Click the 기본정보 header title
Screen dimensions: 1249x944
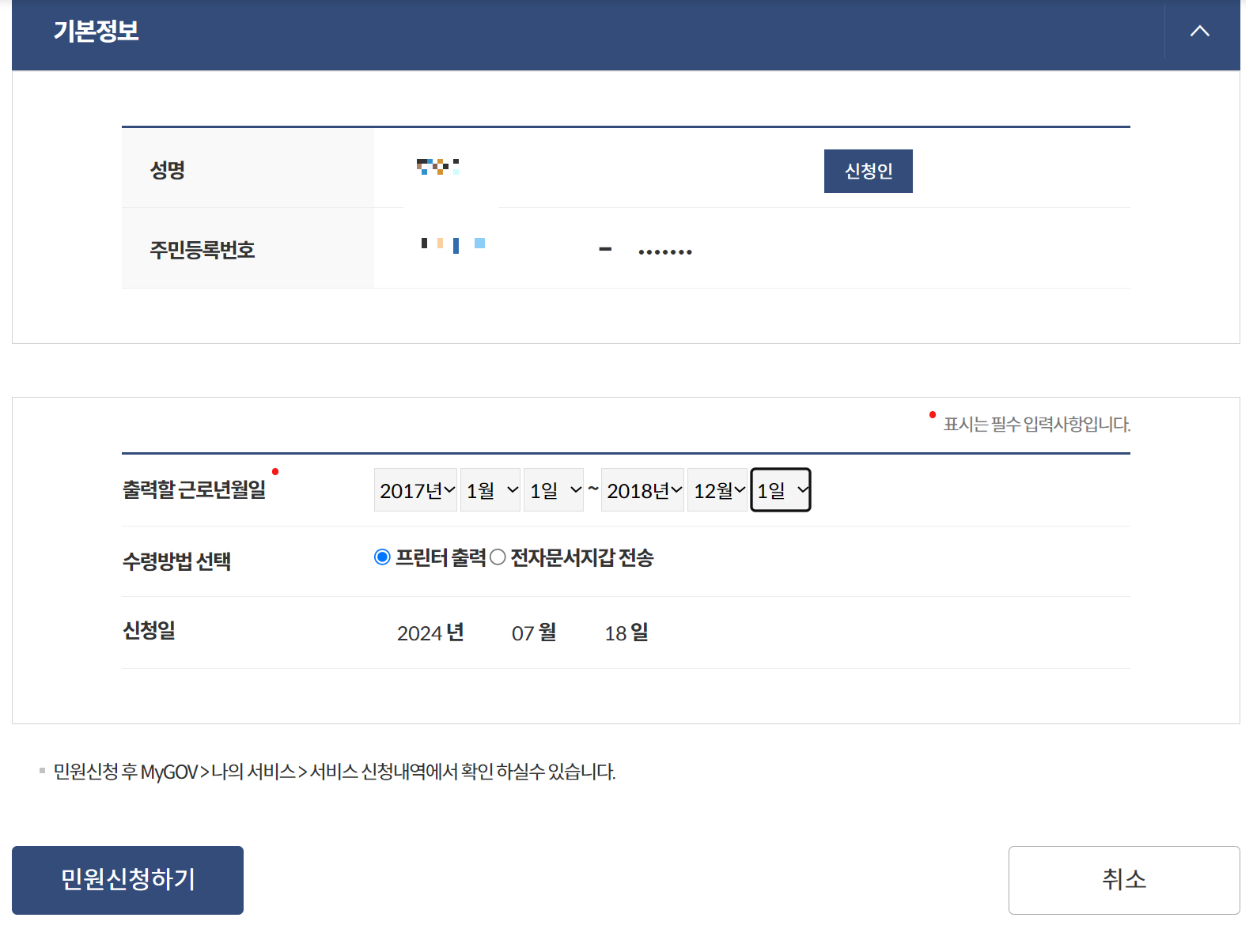click(x=97, y=31)
